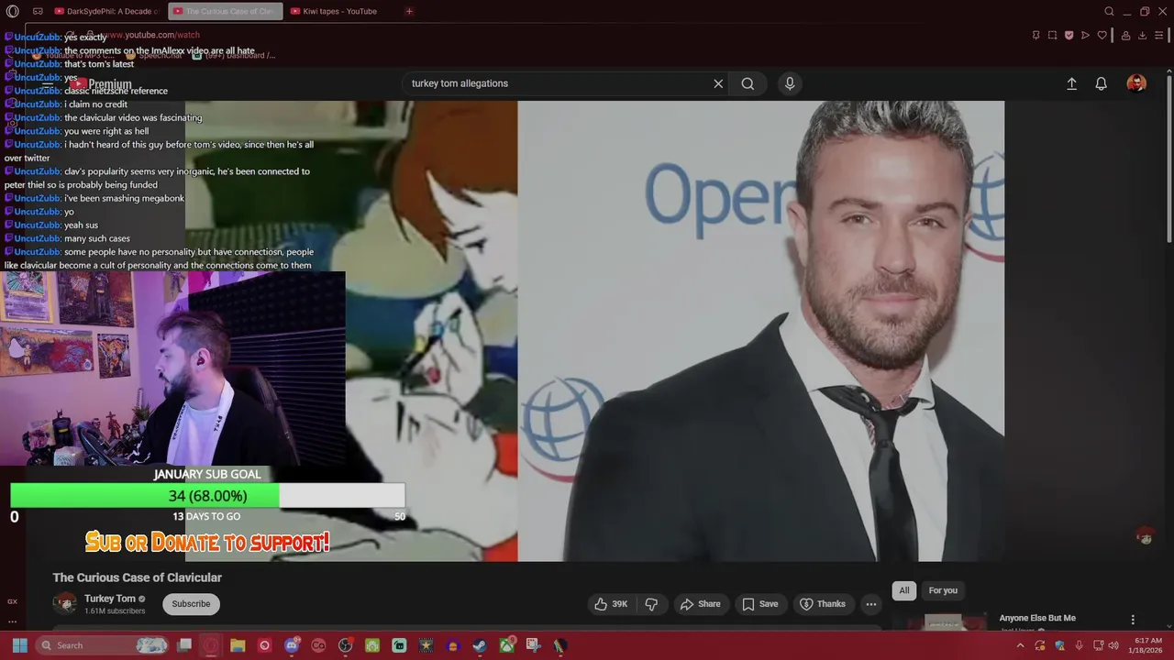Click the Share button

(700, 604)
